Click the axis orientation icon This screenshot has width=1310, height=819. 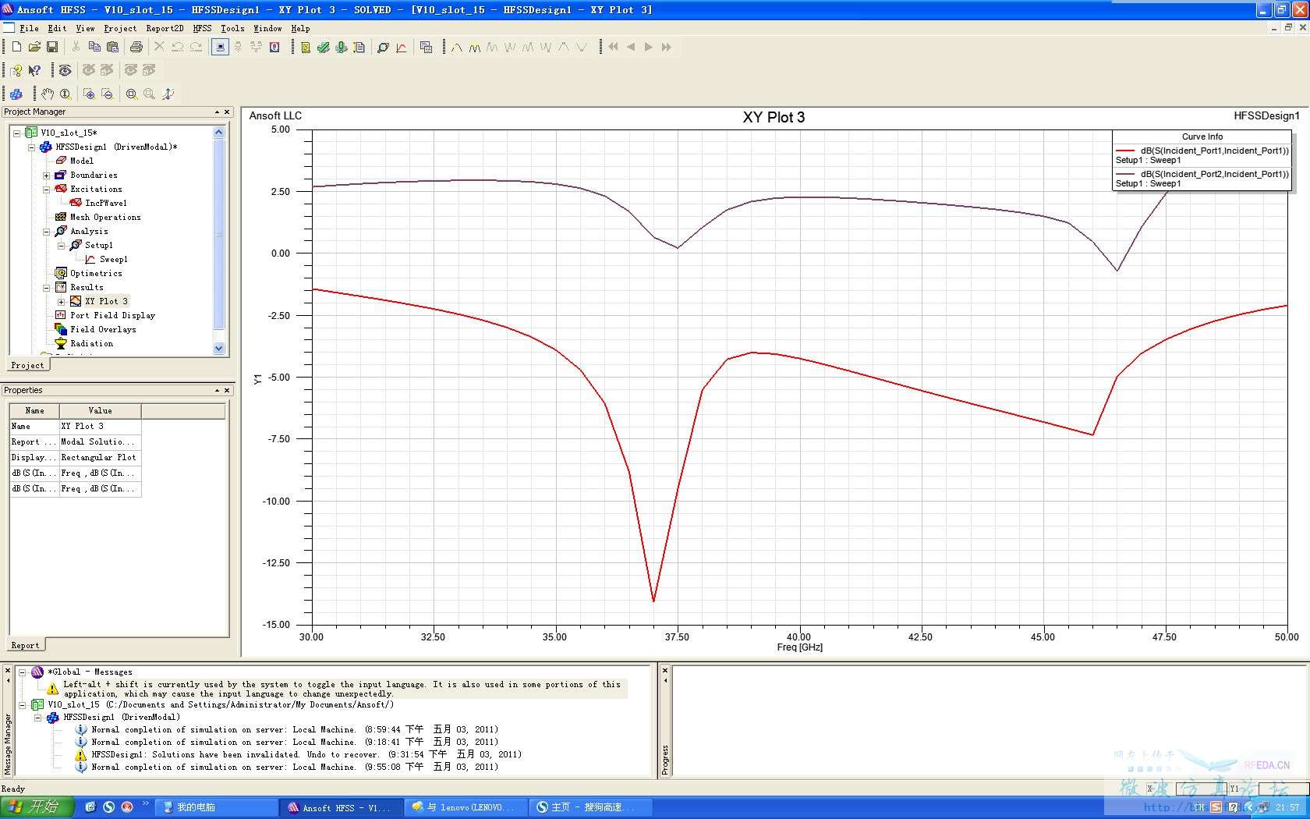click(168, 94)
